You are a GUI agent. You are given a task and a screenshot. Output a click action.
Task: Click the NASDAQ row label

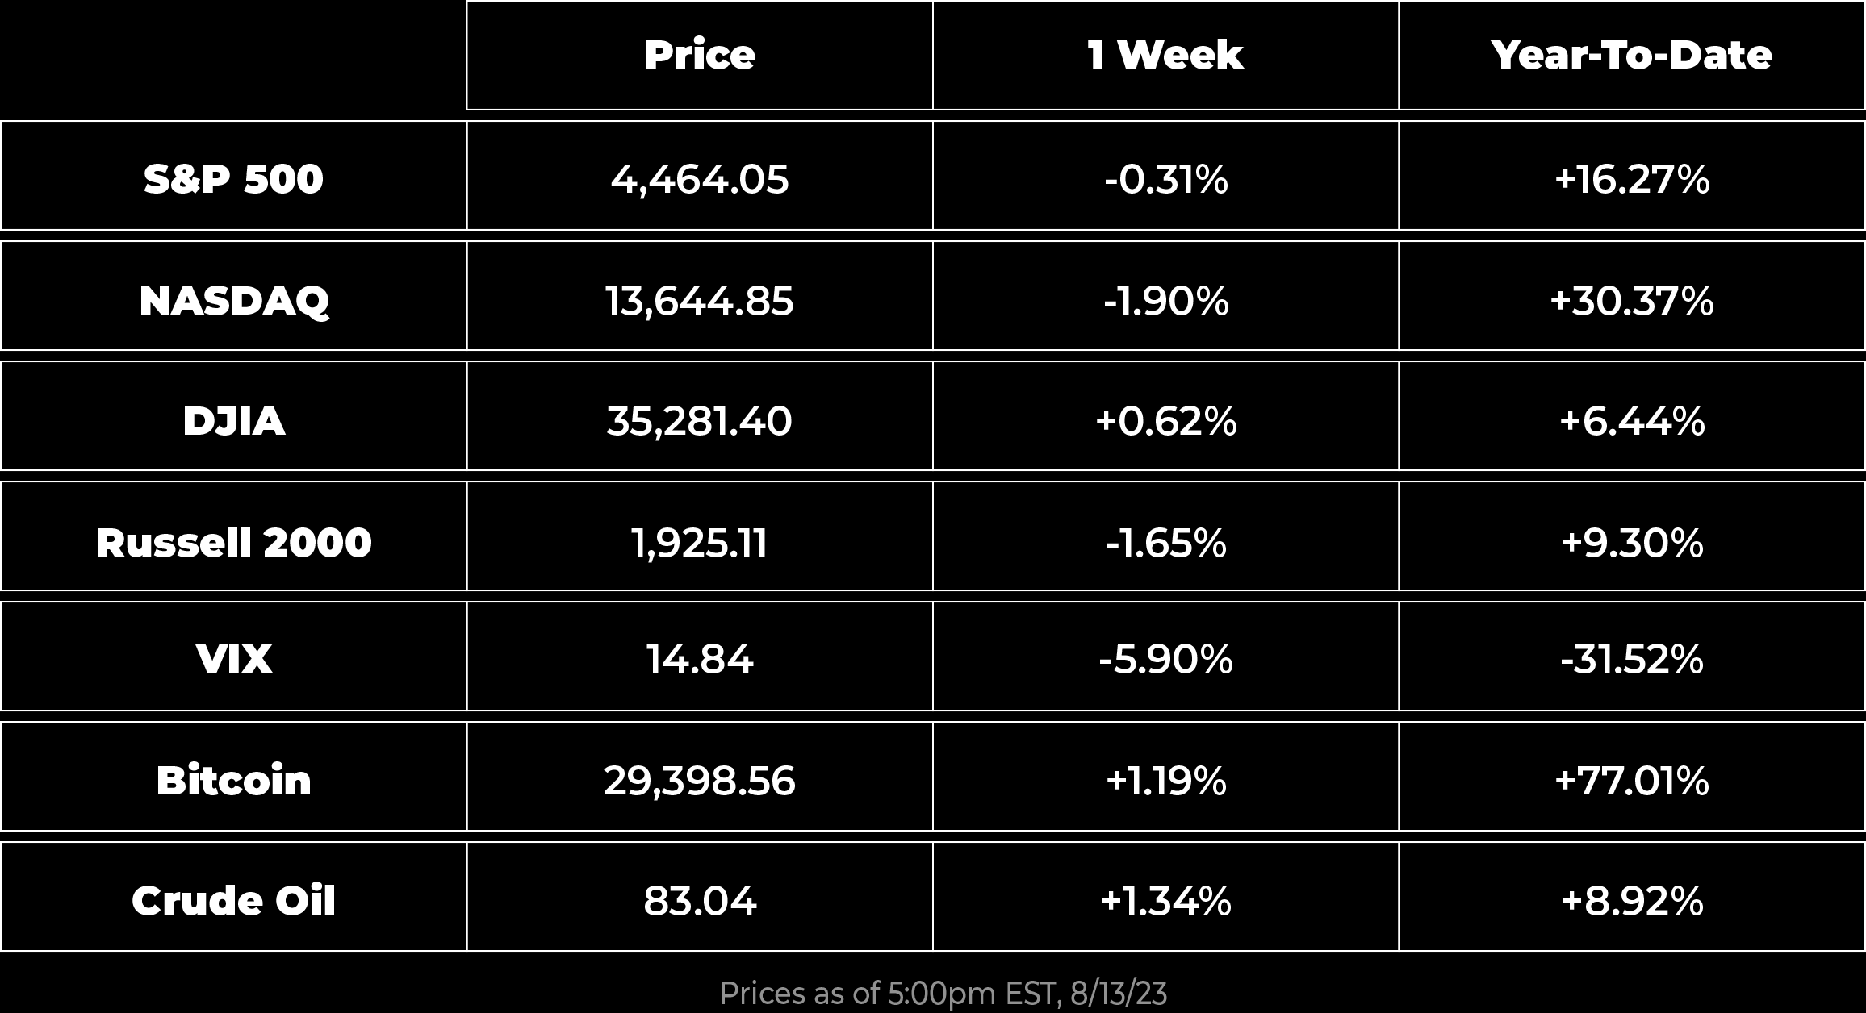(x=233, y=301)
